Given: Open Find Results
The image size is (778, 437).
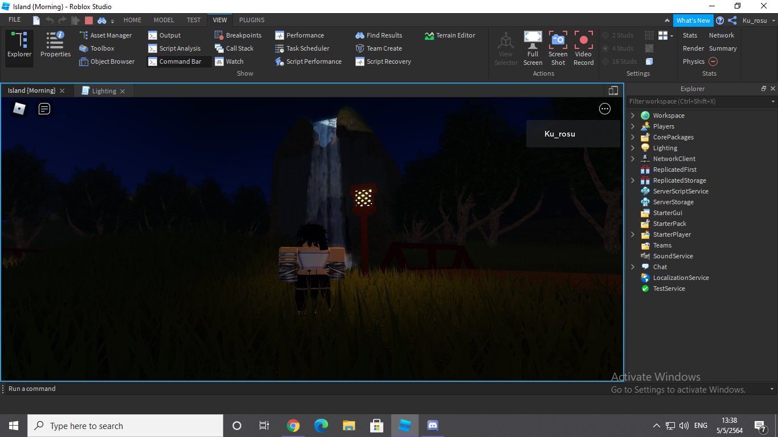Looking at the screenshot, I should [x=379, y=35].
